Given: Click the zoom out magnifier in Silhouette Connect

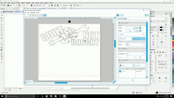Looking at the screenshot, I should (x=35, y=15).
